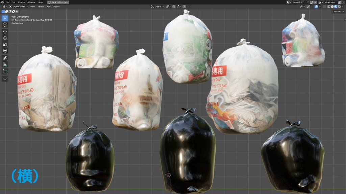The height and width of the screenshot is (194, 346).
Task: Pin the Scene1.001 scene
Action: pyautogui.click(x=307, y=2)
